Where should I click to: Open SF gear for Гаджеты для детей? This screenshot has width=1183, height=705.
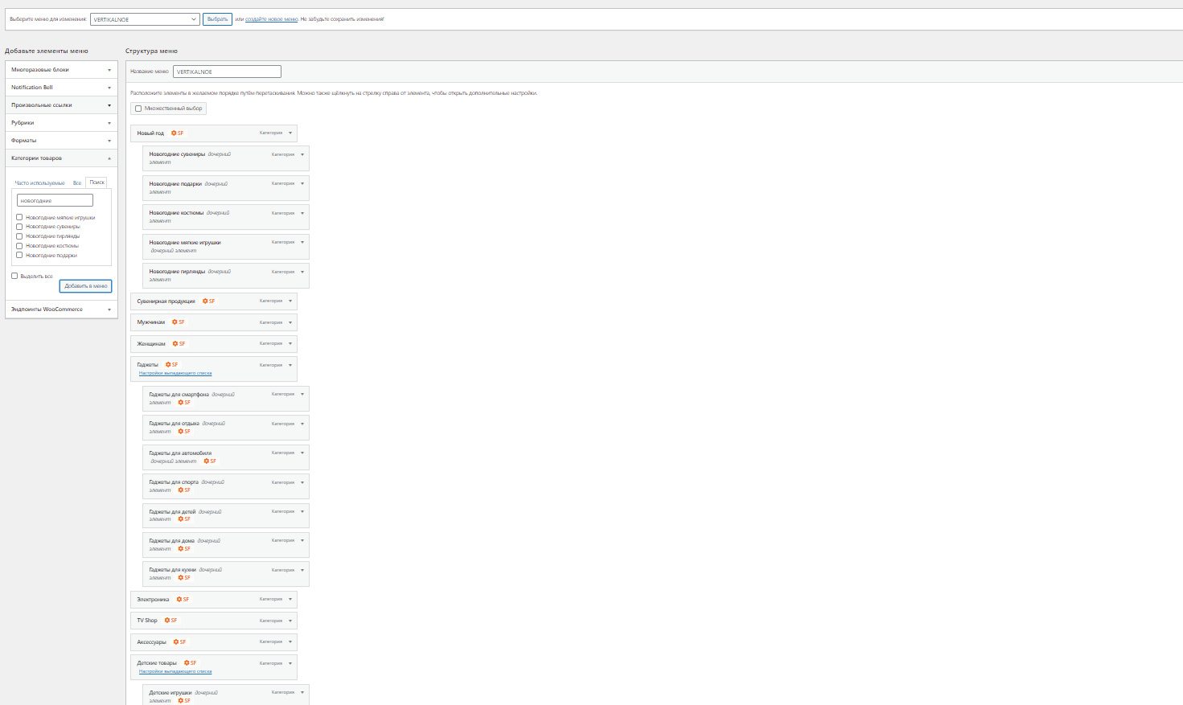tap(184, 519)
